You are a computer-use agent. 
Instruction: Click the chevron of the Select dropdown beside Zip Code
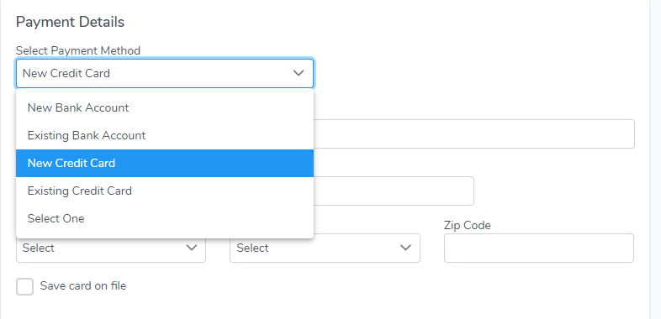coord(405,248)
